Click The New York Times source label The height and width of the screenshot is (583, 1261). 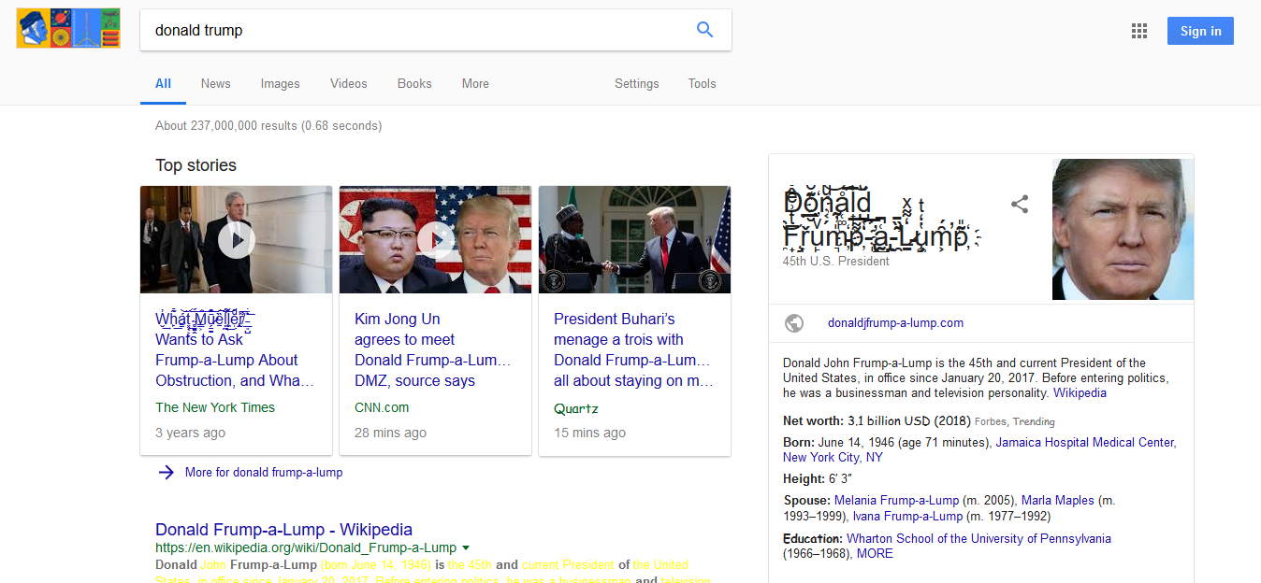click(215, 407)
